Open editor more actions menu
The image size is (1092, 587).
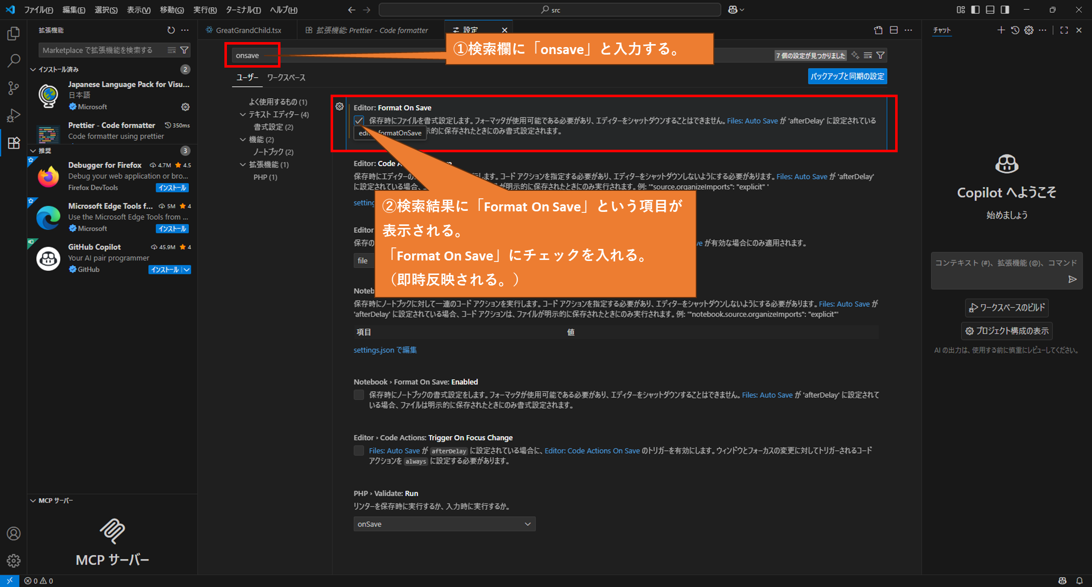point(908,30)
